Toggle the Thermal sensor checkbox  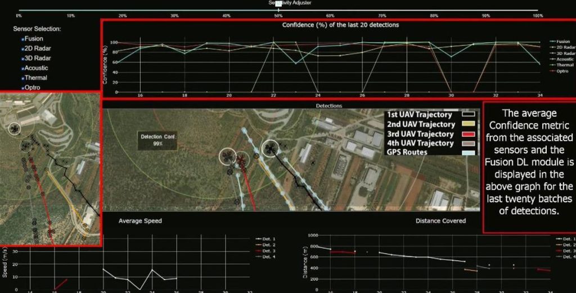tap(22, 78)
